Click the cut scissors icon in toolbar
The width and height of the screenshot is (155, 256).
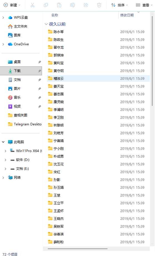click(32, 5)
